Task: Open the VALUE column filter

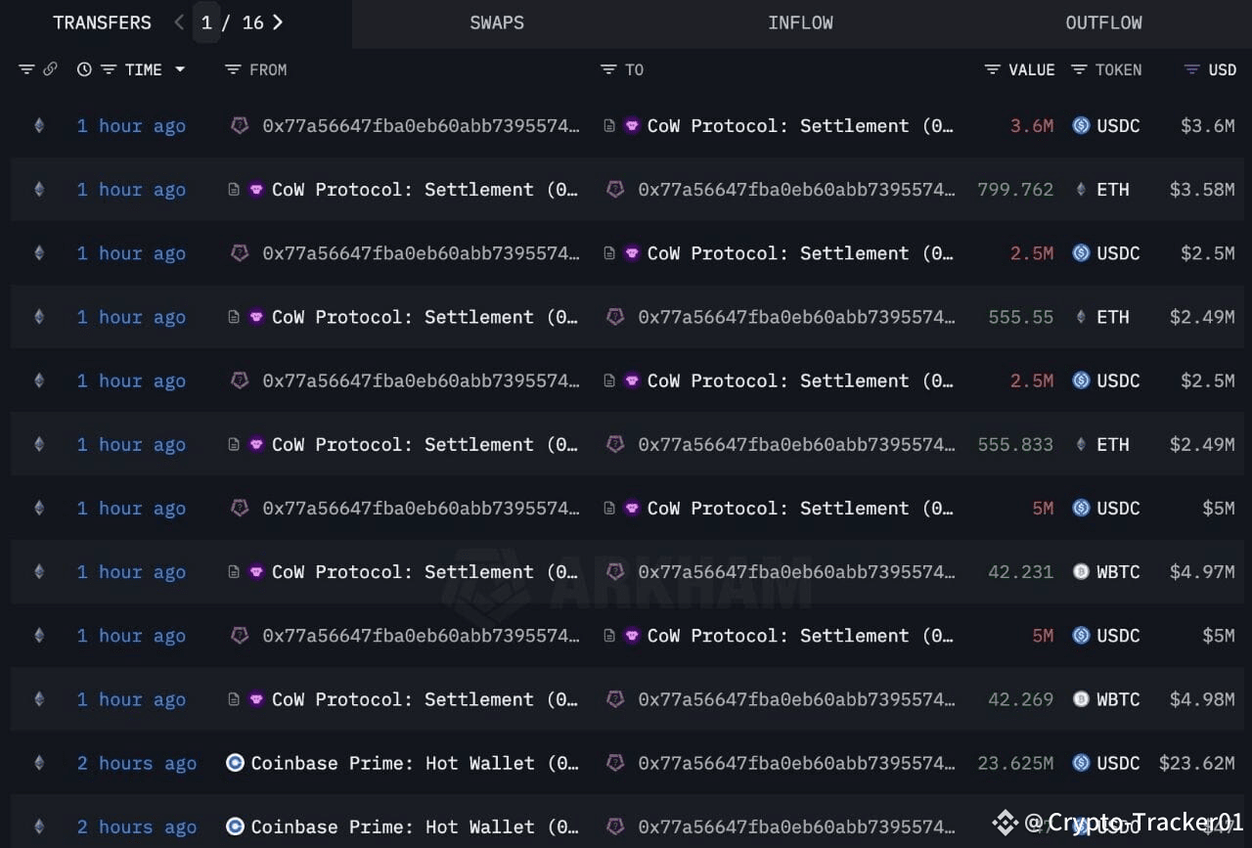Action: click(993, 69)
